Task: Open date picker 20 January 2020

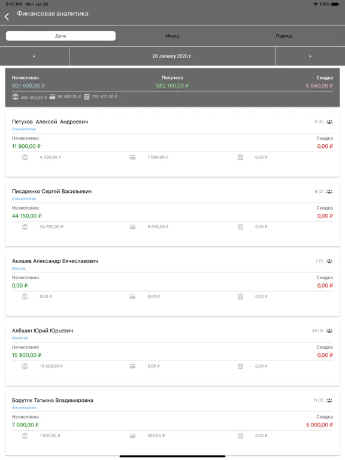Action: pyautogui.click(x=172, y=56)
